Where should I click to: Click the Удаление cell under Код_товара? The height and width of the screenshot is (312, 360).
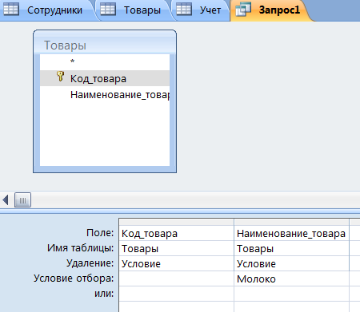(176, 264)
